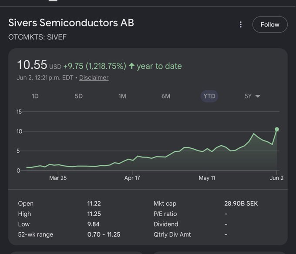Screen dimensions: 296x254
Task: Click the Mar 25 date axis label
Action: point(58,178)
